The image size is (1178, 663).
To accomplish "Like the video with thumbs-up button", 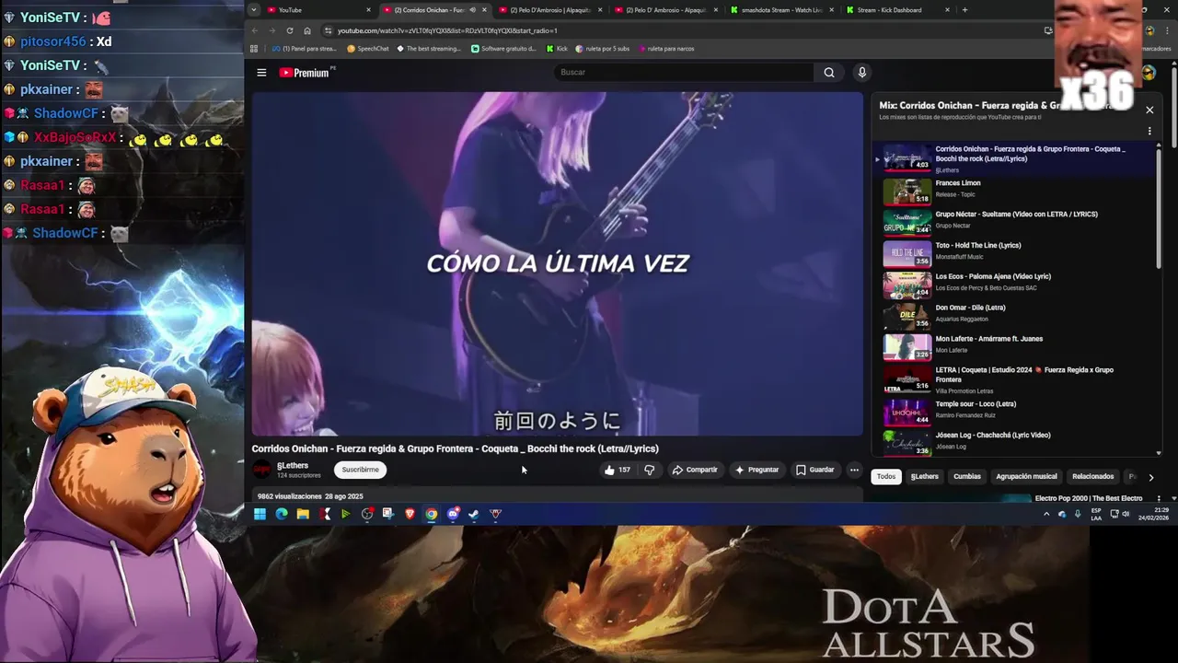I will pos(617,470).
